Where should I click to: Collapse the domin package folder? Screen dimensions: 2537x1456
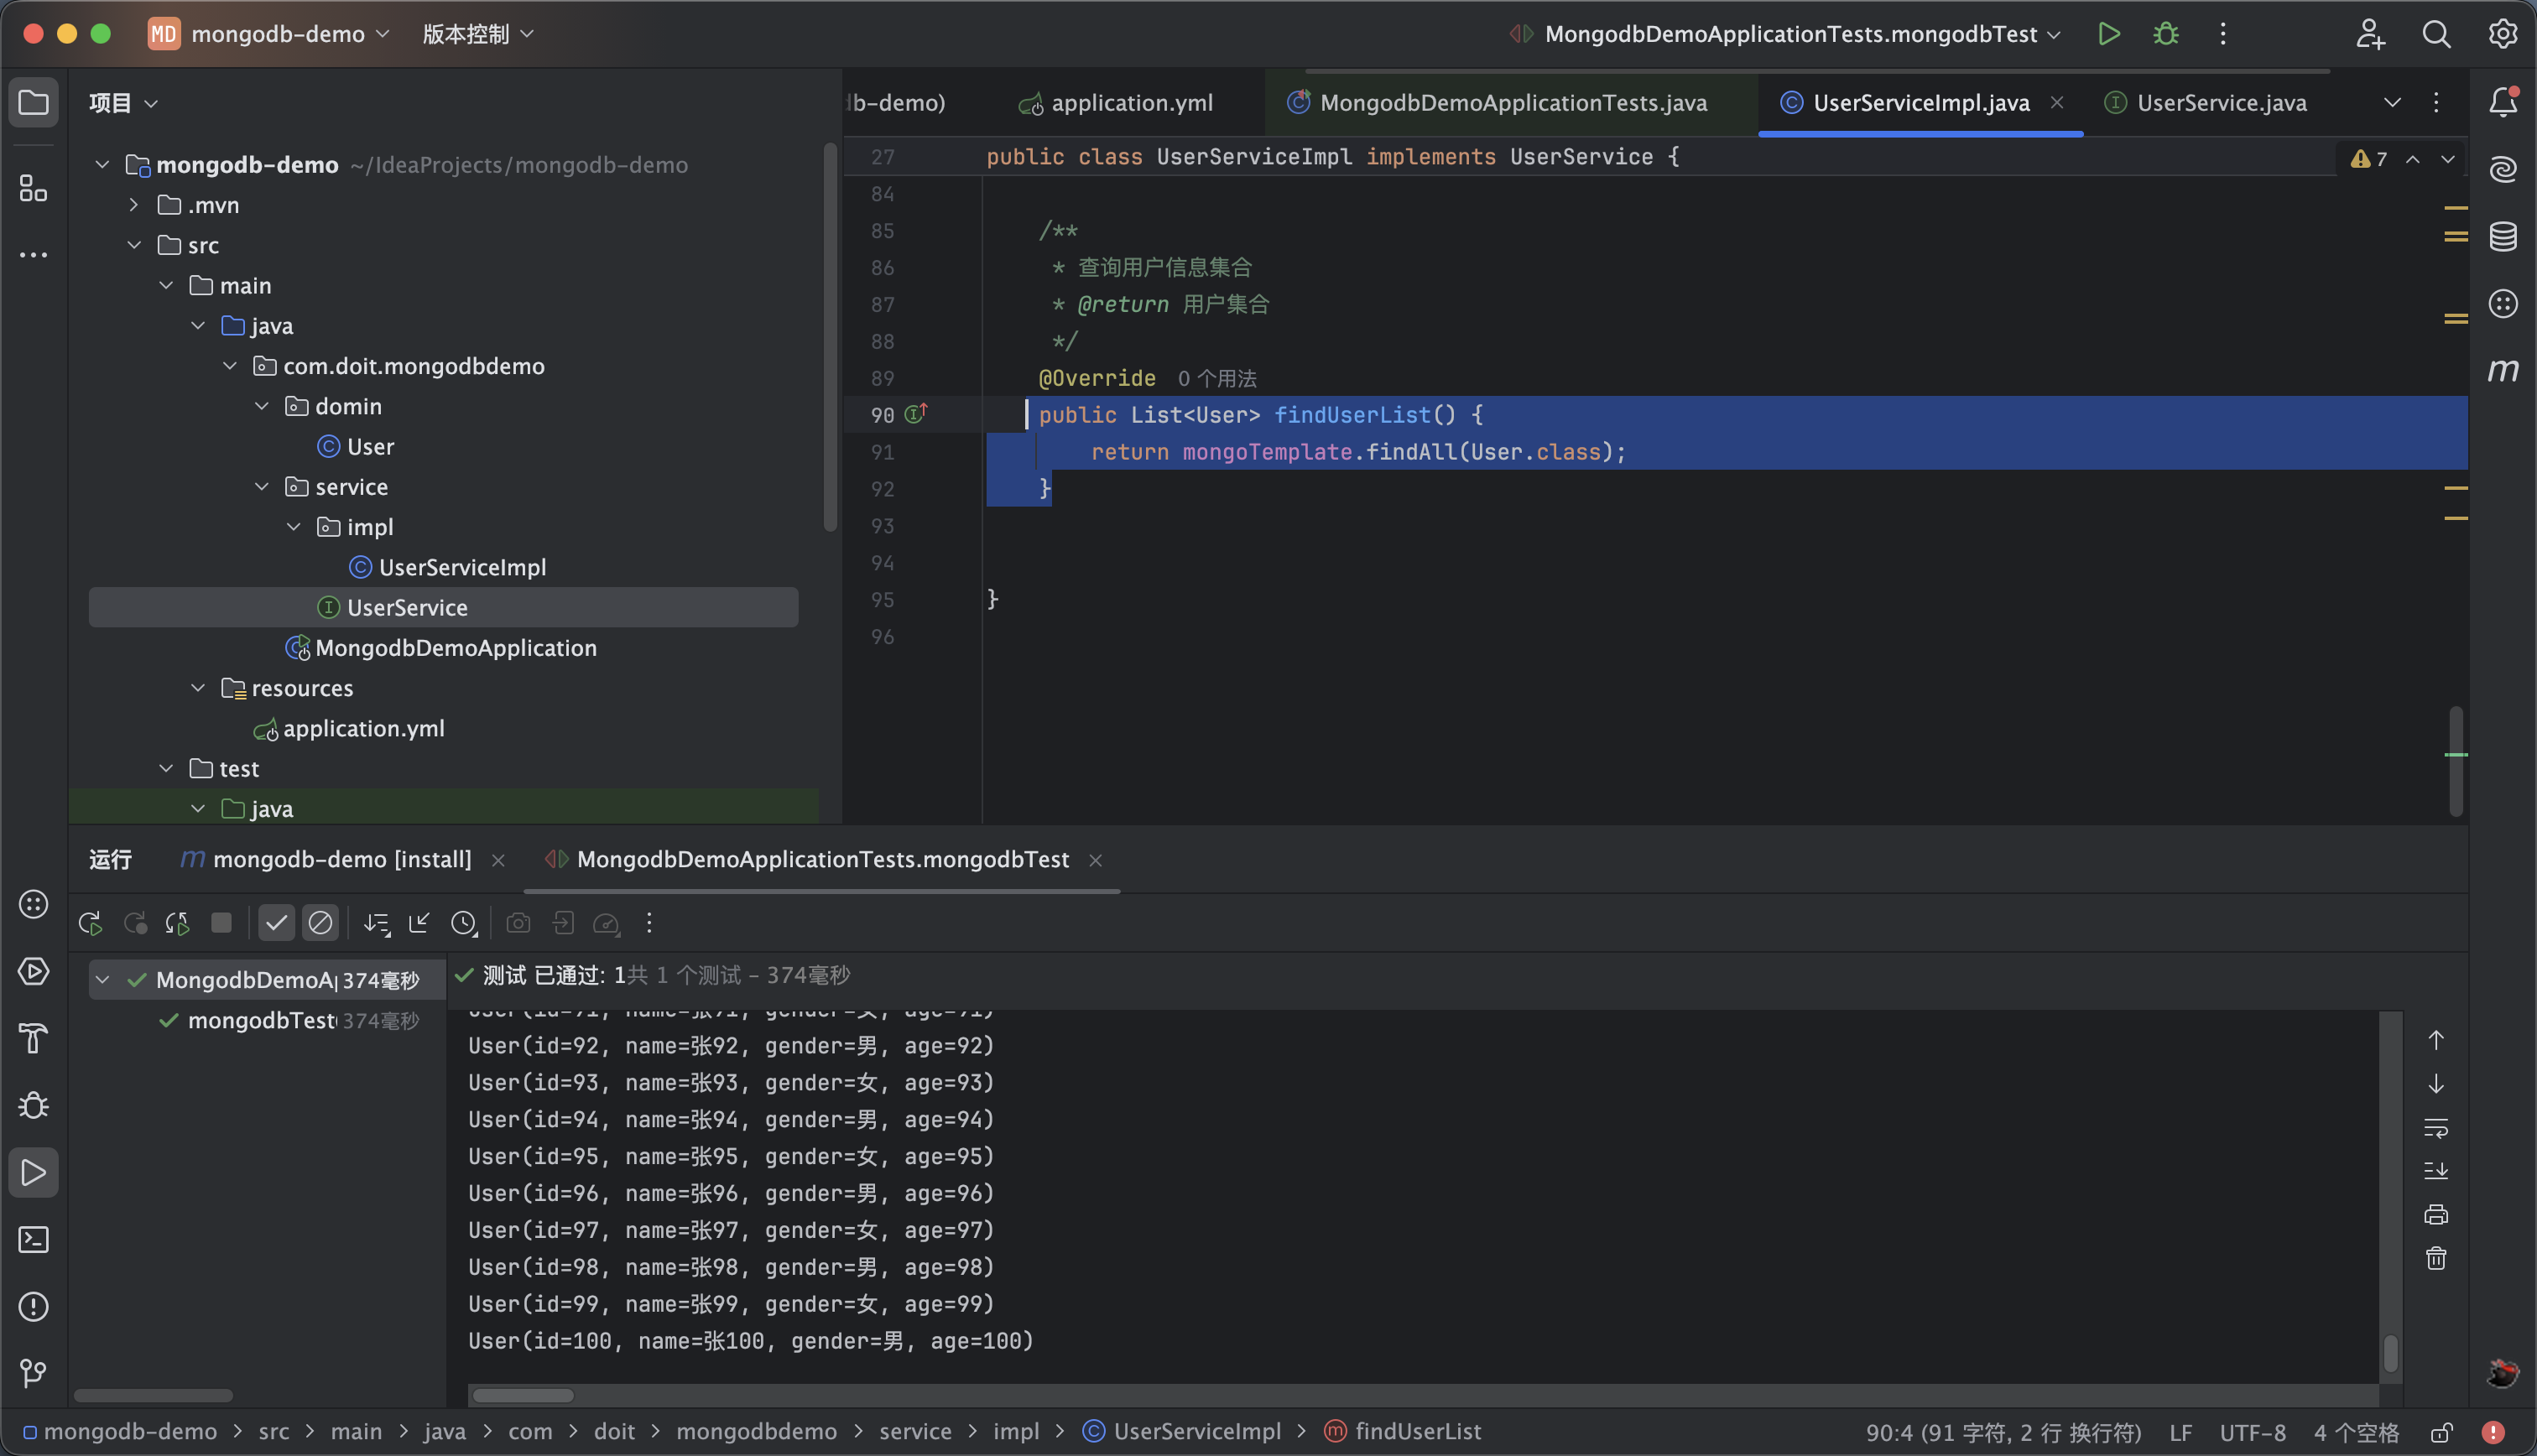(x=262, y=406)
